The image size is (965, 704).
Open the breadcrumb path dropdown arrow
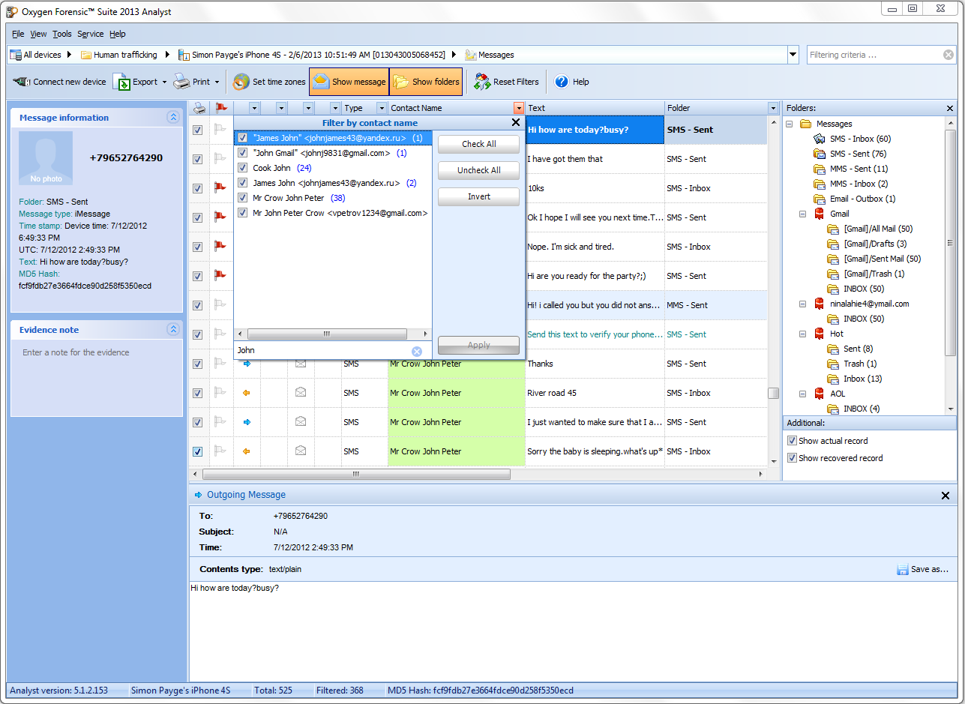(x=793, y=55)
